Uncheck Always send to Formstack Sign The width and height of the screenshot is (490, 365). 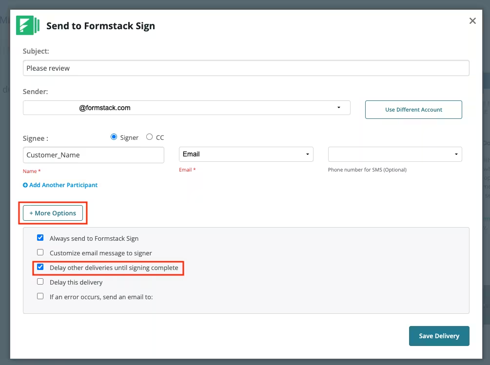(x=40, y=237)
